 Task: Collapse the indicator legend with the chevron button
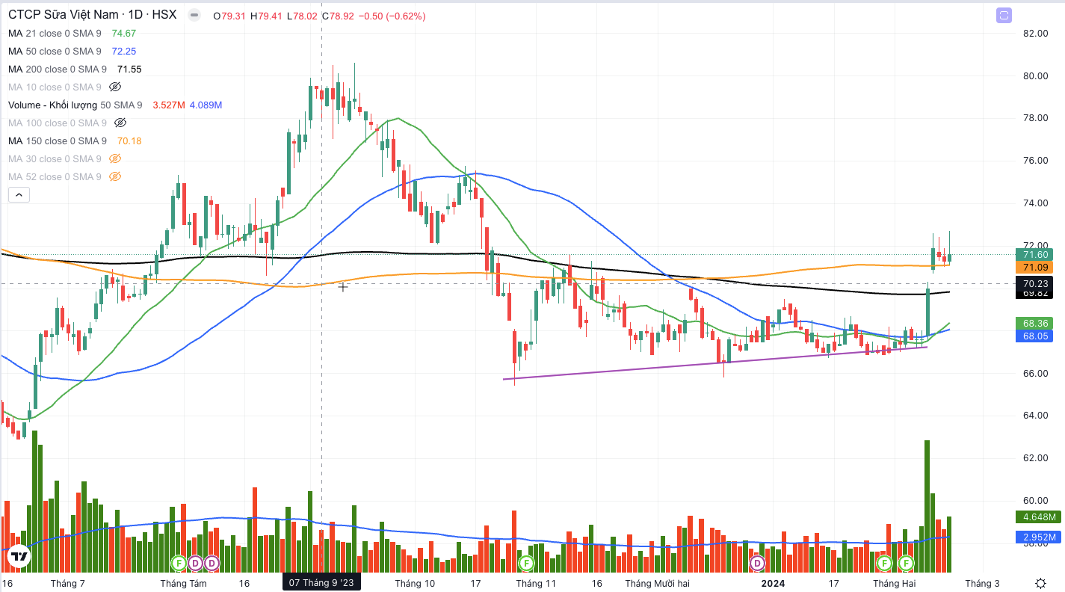[19, 195]
